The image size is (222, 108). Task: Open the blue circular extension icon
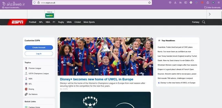click(x=196, y=2)
